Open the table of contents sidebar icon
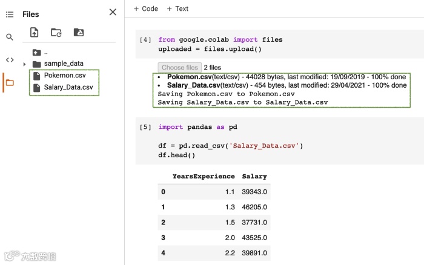The width and height of the screenshot is (424, 265). (9, 14)
